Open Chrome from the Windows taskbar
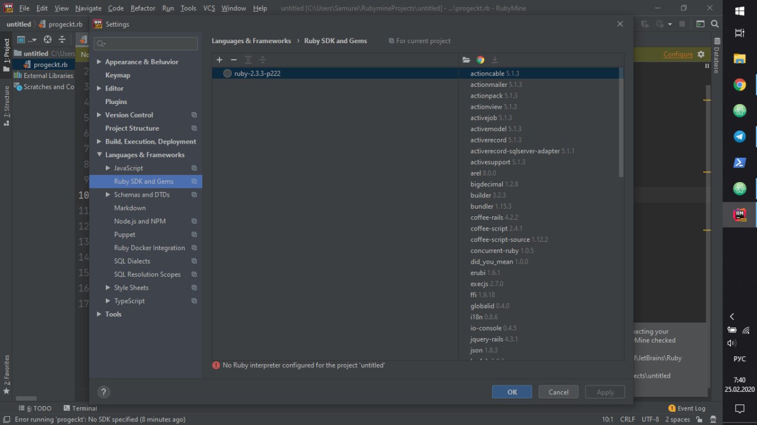The width and height of the screenshot is (757, 425). coord(740,85)
